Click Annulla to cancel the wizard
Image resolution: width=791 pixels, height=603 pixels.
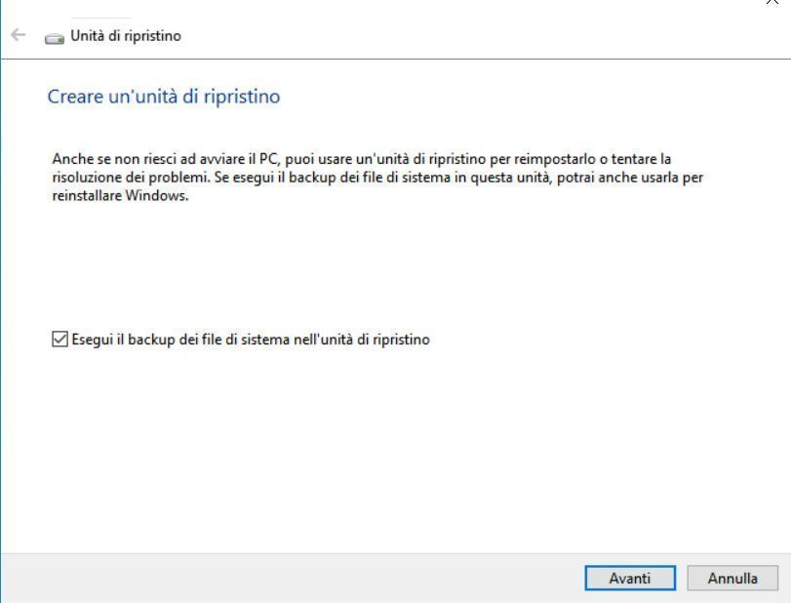732,578
